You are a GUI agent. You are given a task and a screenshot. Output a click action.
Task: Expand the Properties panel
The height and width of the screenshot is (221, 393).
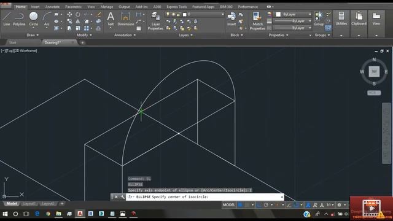pos(278,35)
